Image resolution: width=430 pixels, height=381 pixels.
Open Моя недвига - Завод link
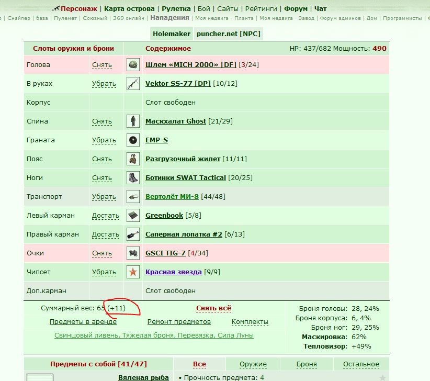tap(287, 18)
